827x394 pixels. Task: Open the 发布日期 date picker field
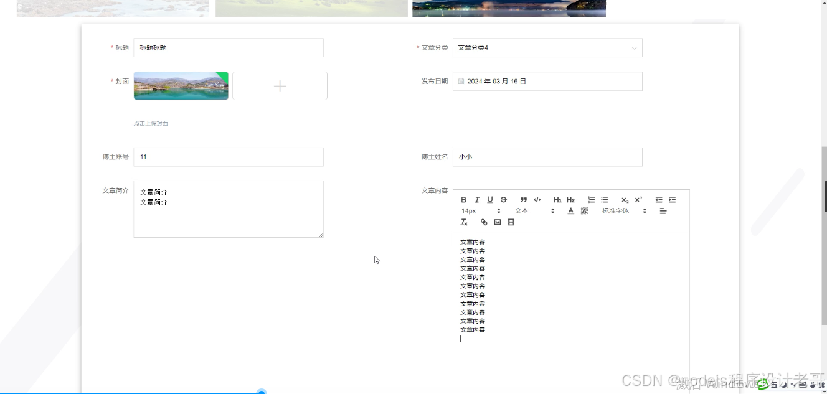(547, 82)
